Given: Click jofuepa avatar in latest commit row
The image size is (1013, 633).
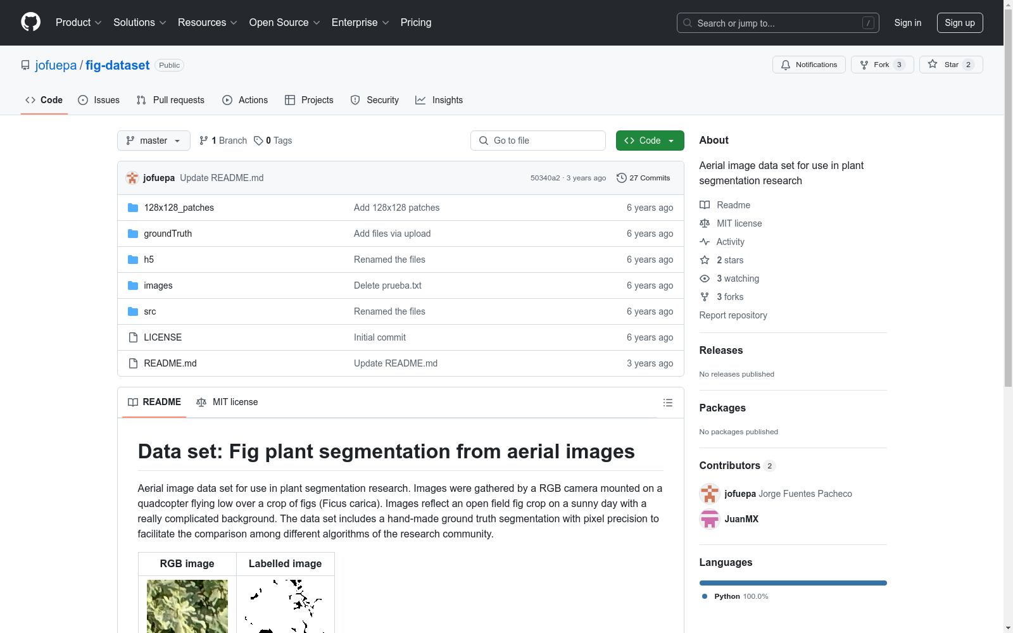Looking at the screenshot, I should pos(132,178).
